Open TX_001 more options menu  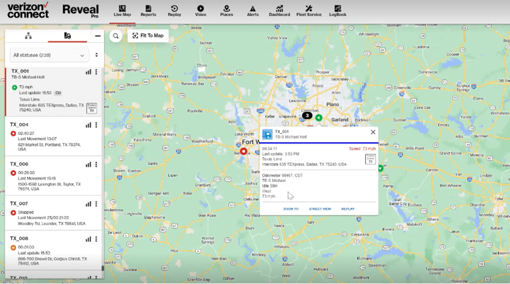(x=96, y=72)
